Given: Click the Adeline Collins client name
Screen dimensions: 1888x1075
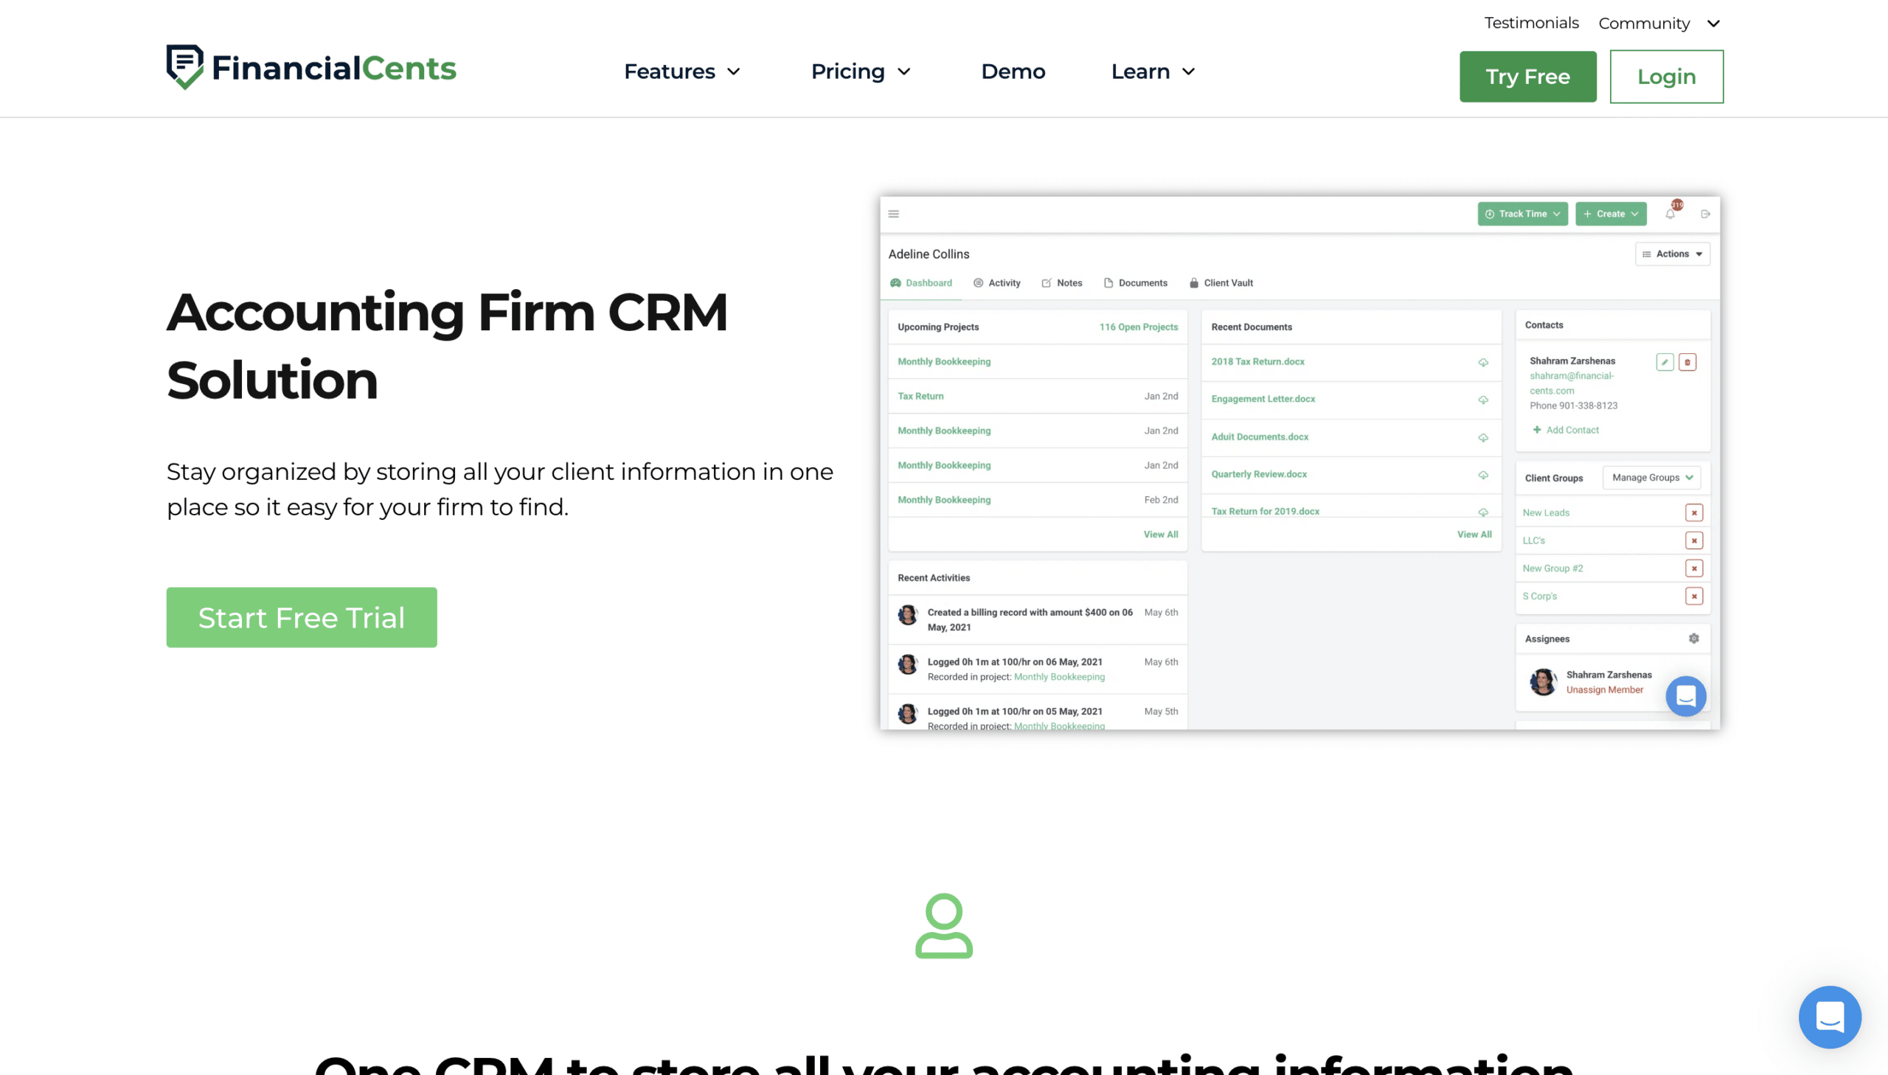Looking at the screenshot, I should [928, 254].
